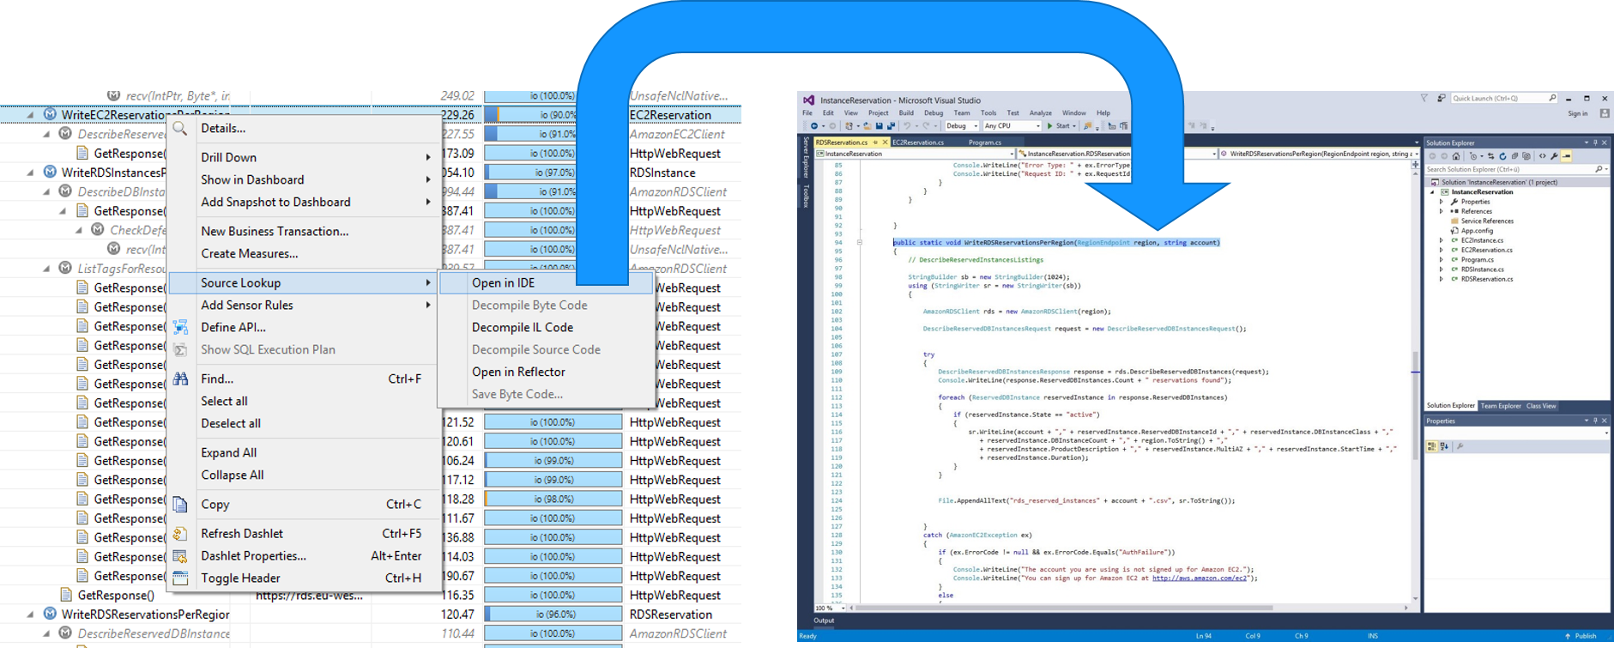Viewport: 1614px width, 648px height.
Task: Switch to Class View tab
Action: click(x=1541, y=406)
